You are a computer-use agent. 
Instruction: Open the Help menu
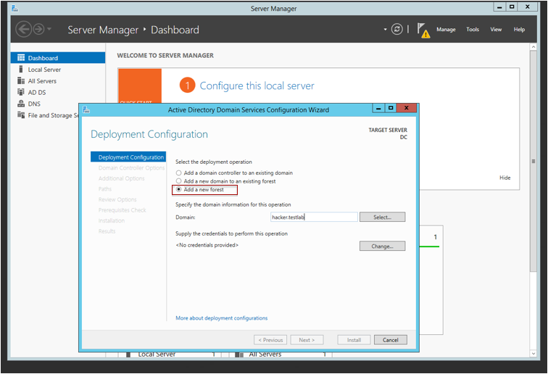click(519, 30)
